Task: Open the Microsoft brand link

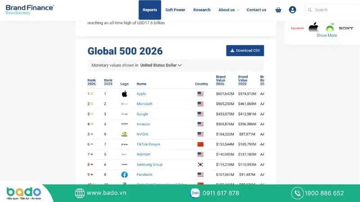Action: pyautogui.click(x=144, y=104)
